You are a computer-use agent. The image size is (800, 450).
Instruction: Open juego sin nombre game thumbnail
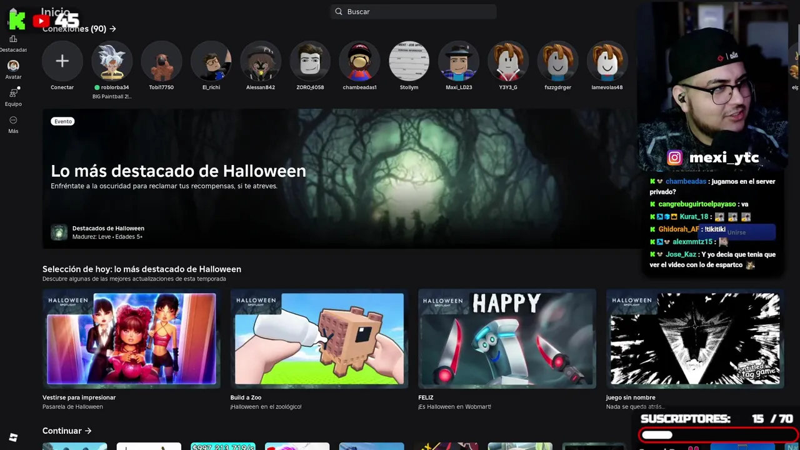click(694, 338)
